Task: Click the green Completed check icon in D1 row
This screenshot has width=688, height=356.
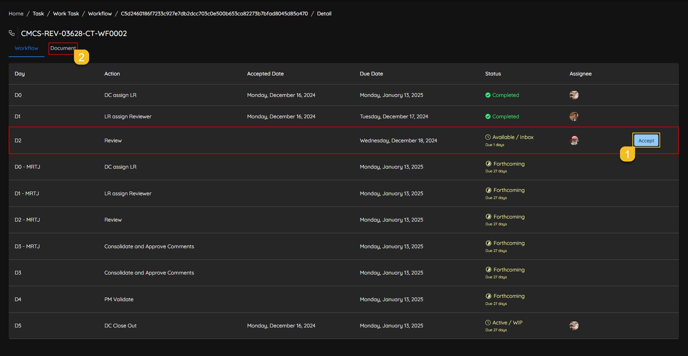Action: 488,116
